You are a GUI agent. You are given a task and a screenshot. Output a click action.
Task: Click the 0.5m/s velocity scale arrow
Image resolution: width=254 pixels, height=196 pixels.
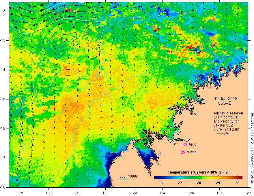click(223, 133)
